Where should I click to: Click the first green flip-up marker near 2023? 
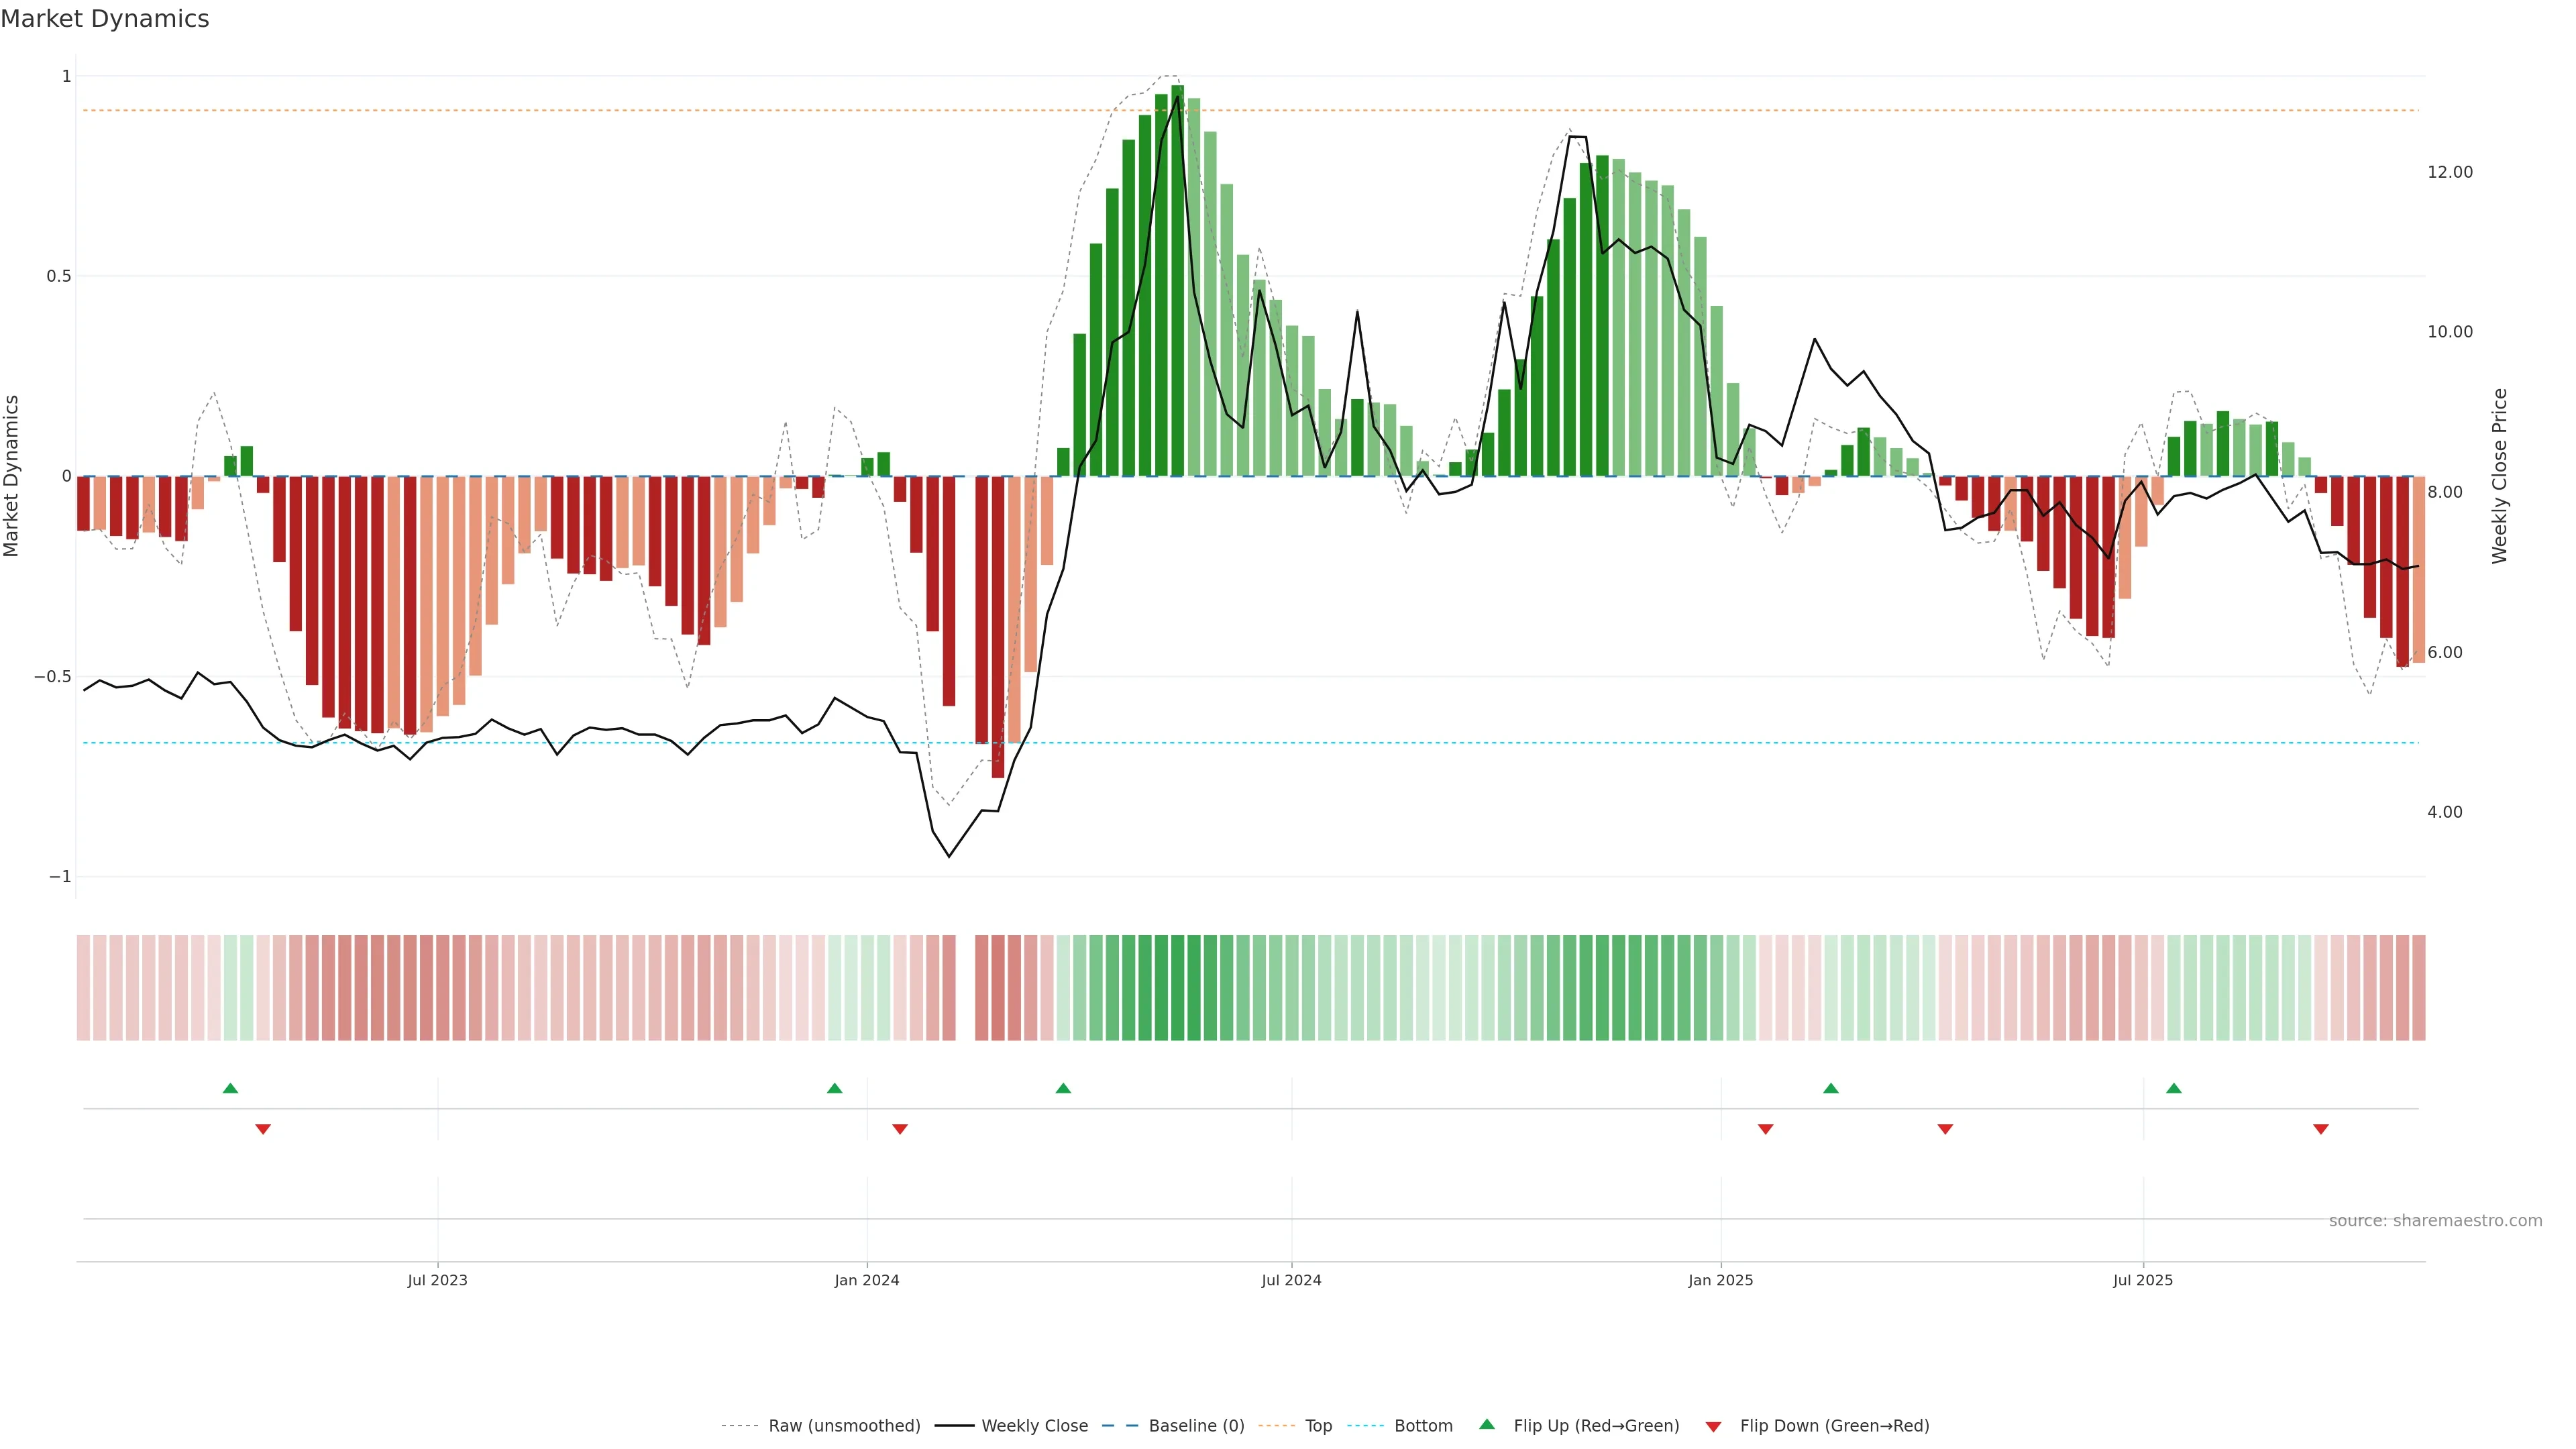[230, 1088]
